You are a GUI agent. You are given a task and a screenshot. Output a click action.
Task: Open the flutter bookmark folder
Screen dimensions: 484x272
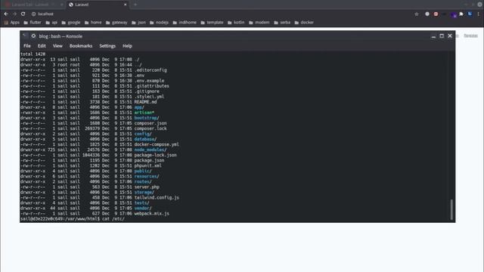point(33,23)
